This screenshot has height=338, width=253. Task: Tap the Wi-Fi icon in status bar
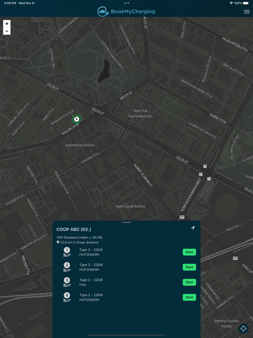coord(231,3)
